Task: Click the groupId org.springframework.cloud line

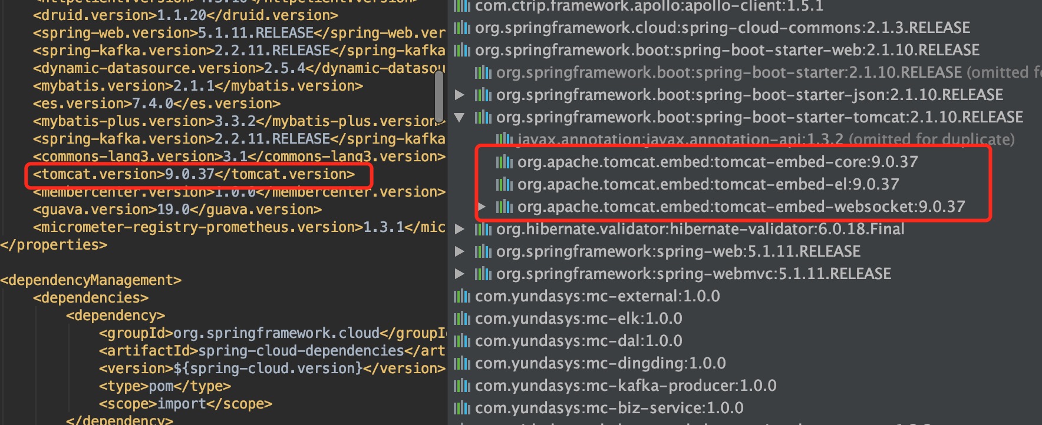Action: 272,333
